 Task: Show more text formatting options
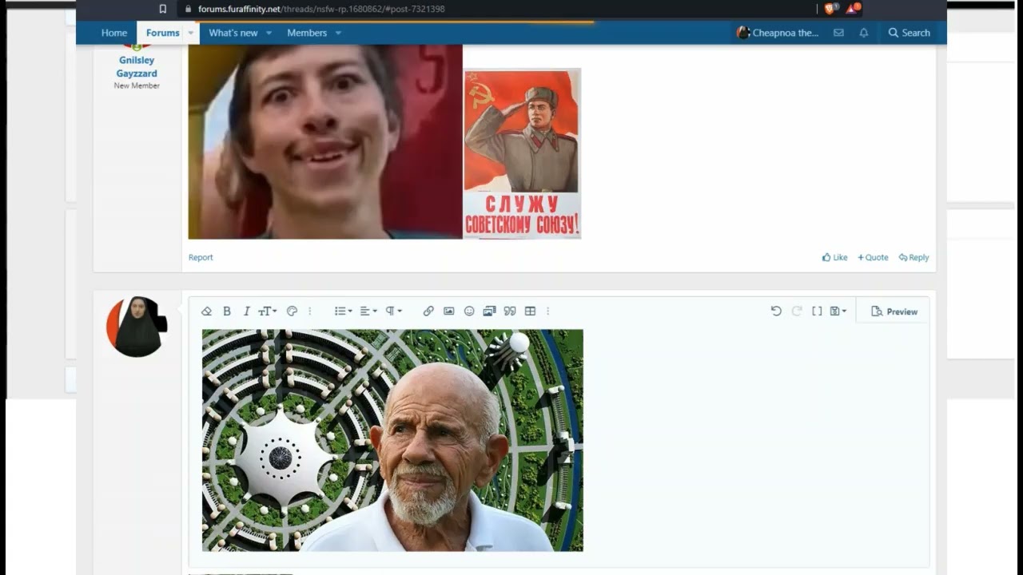310,311
